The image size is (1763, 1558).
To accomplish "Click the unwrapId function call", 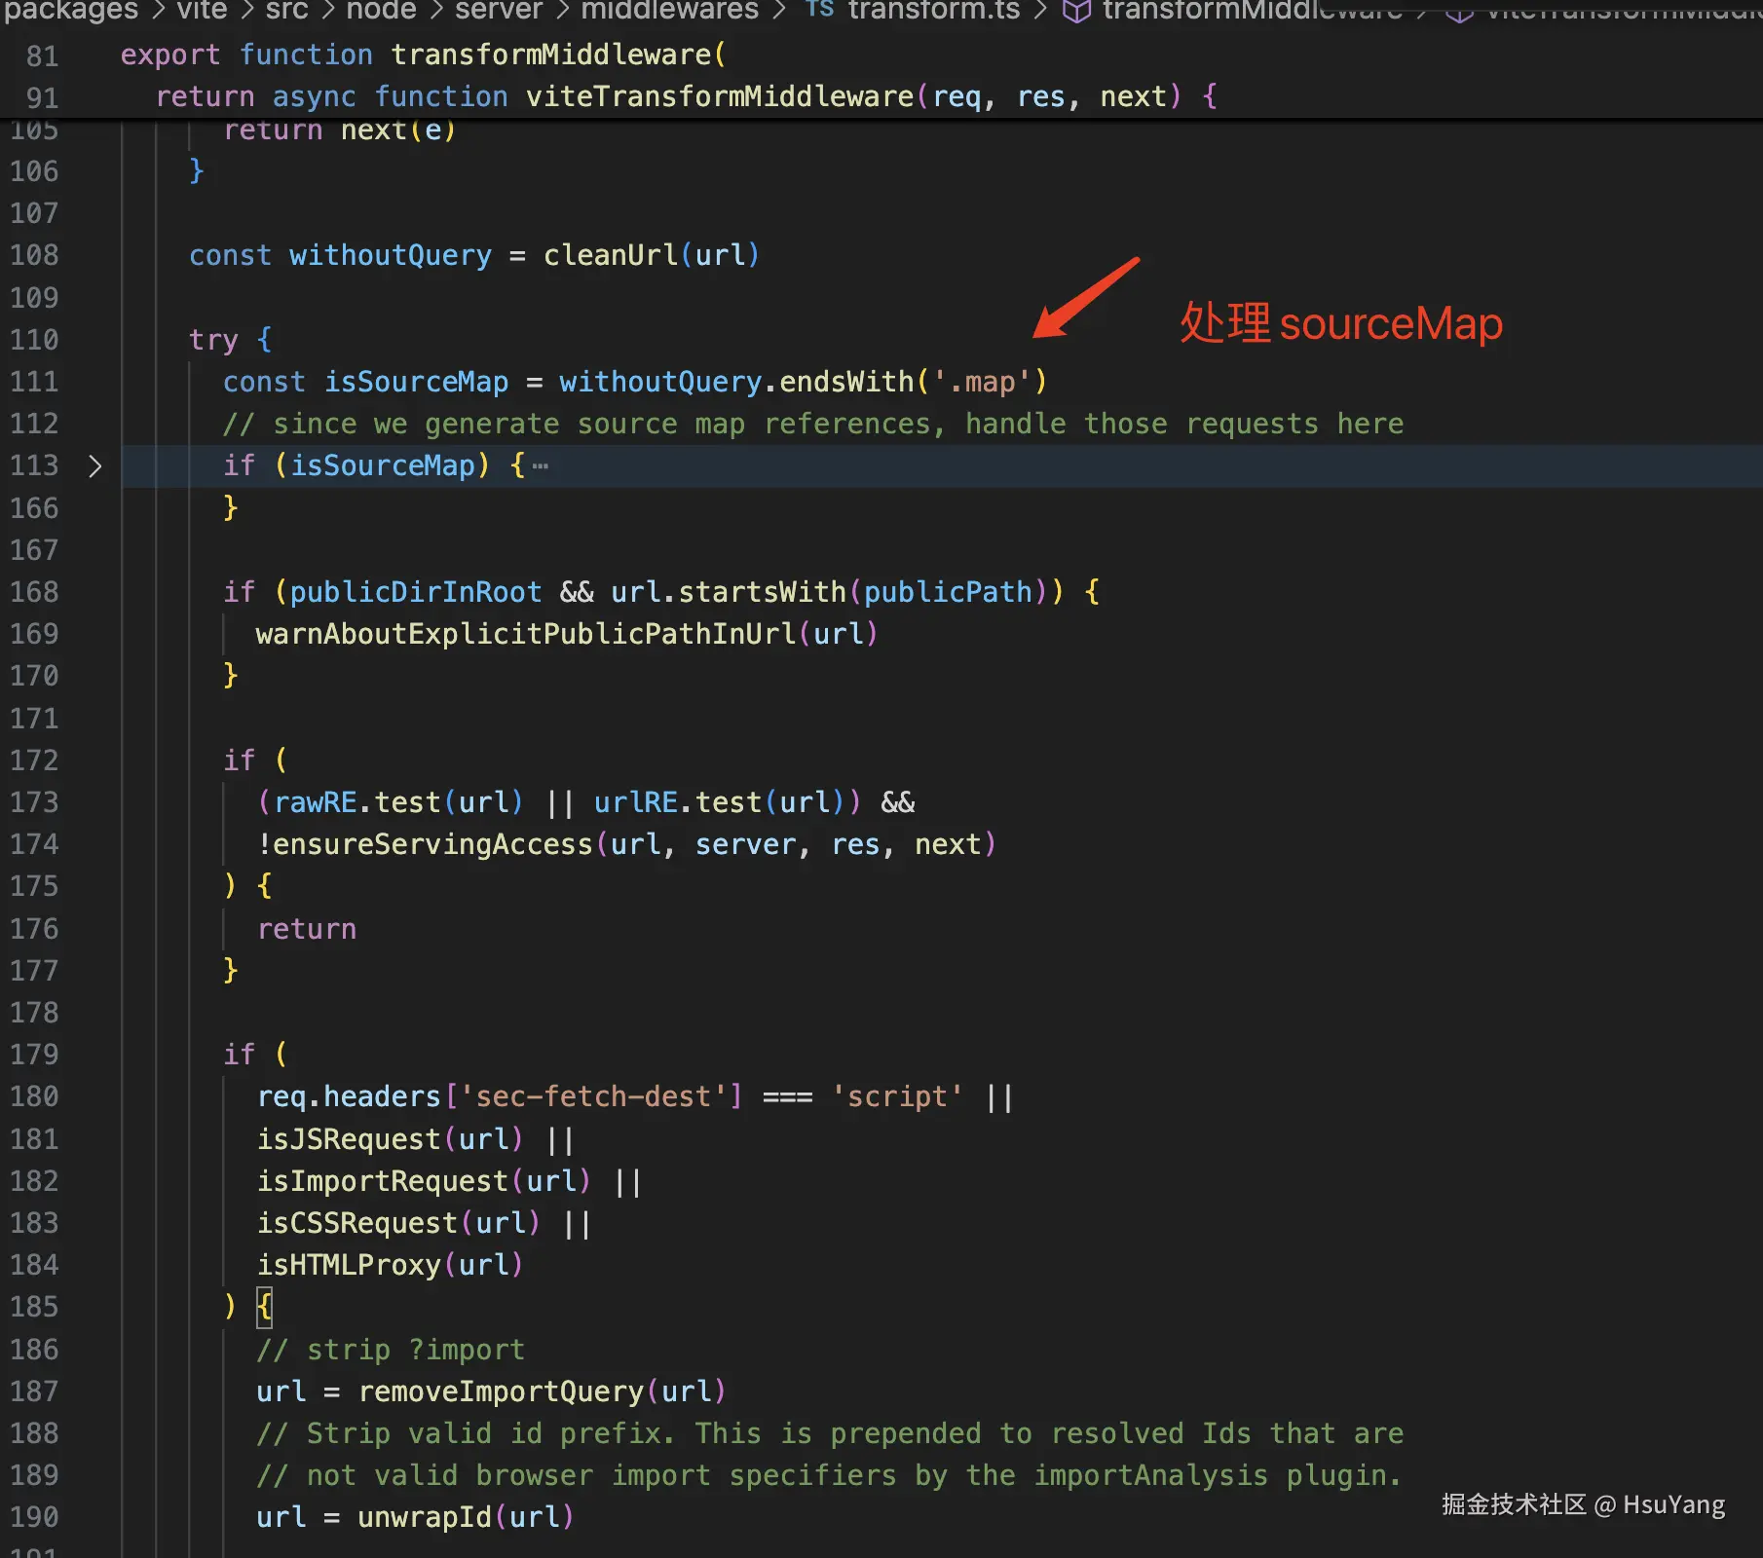I will pos(425,1517).
